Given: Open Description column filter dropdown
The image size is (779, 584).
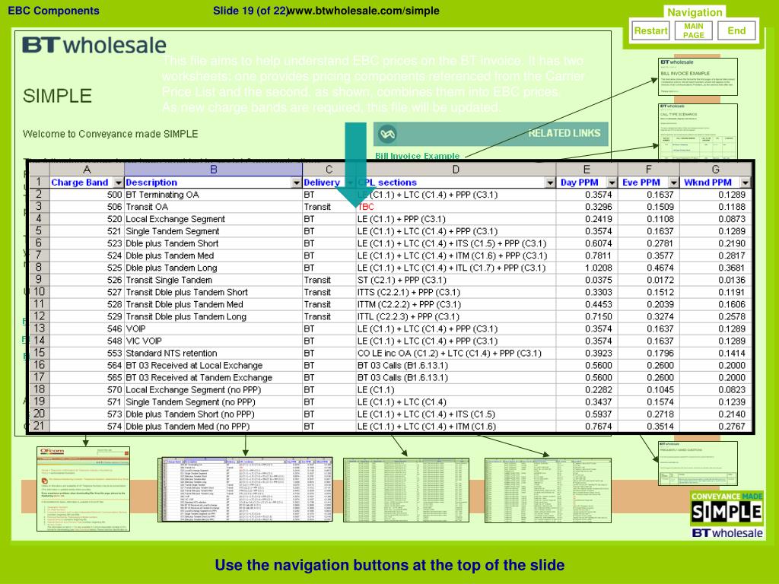Looking at the screenshot, I should pyautogui.click(x=296, y=182).
